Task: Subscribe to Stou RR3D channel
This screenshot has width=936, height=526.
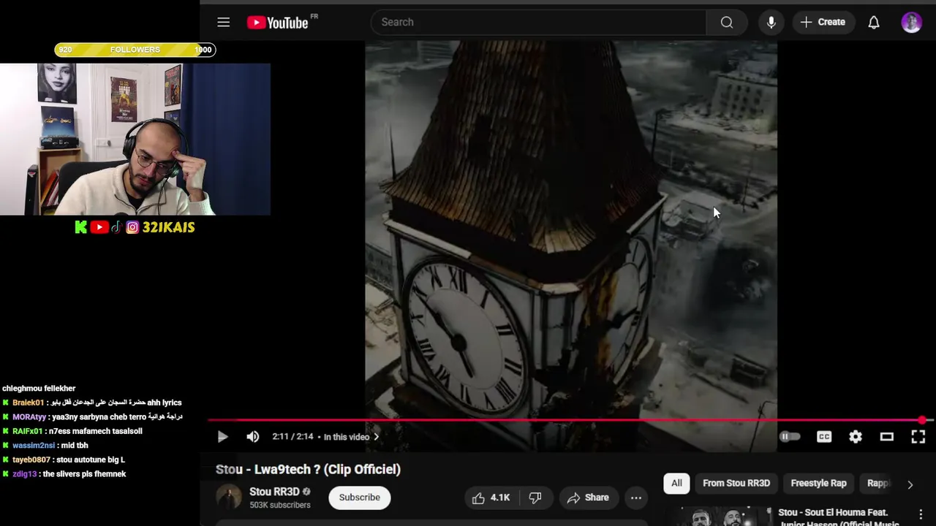Action: (x=359, y=498)
